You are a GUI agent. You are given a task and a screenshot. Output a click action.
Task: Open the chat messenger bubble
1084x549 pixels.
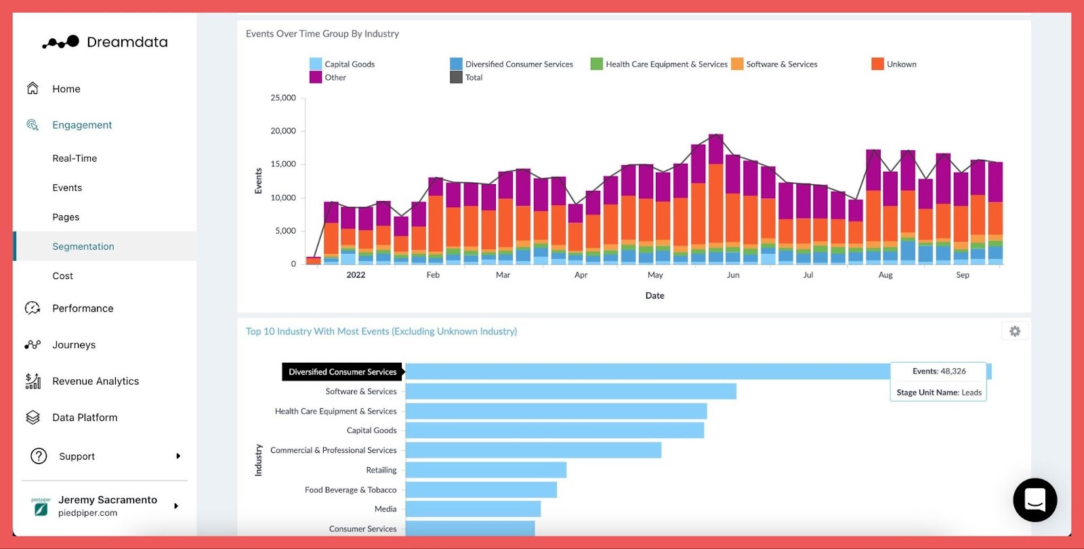(x=1035, y=500)
